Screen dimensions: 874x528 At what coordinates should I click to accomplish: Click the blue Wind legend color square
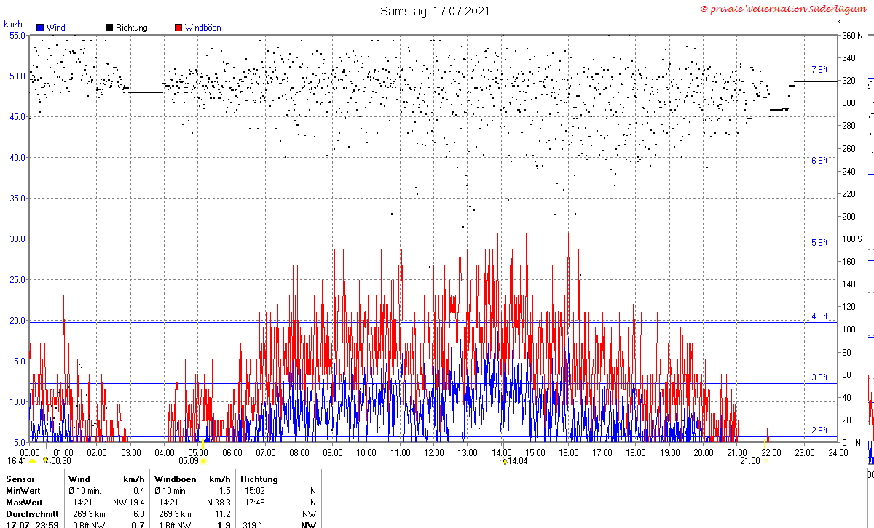tap(40, 28)
